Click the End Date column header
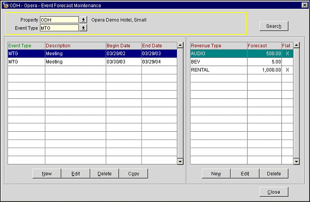310x202 pixels. [159, 46]
